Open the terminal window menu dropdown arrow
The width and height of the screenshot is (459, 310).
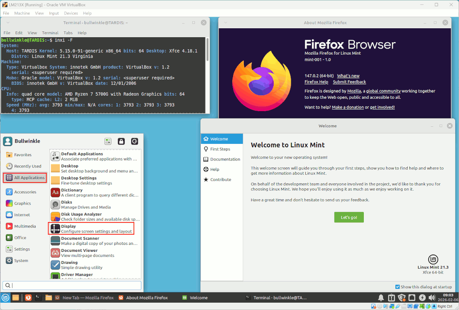click(8, 22)
